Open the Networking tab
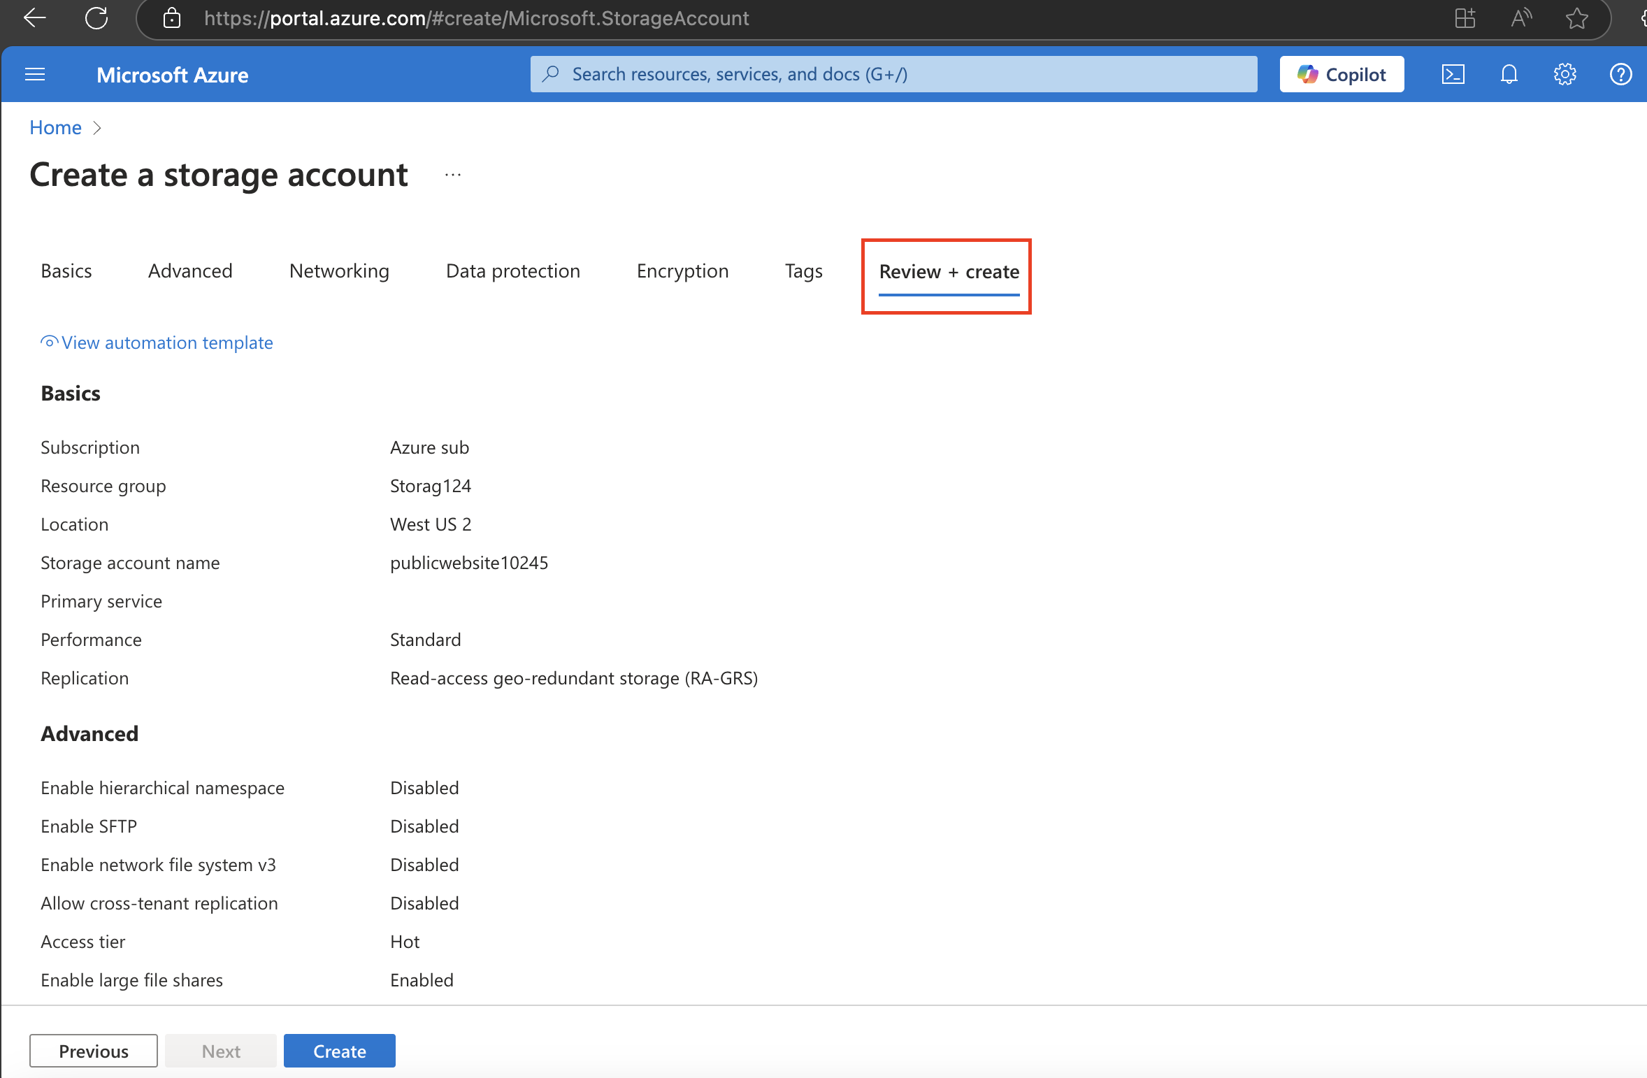The height and width of the screenshot is (1078, 1647). click(x=339, y=271)
